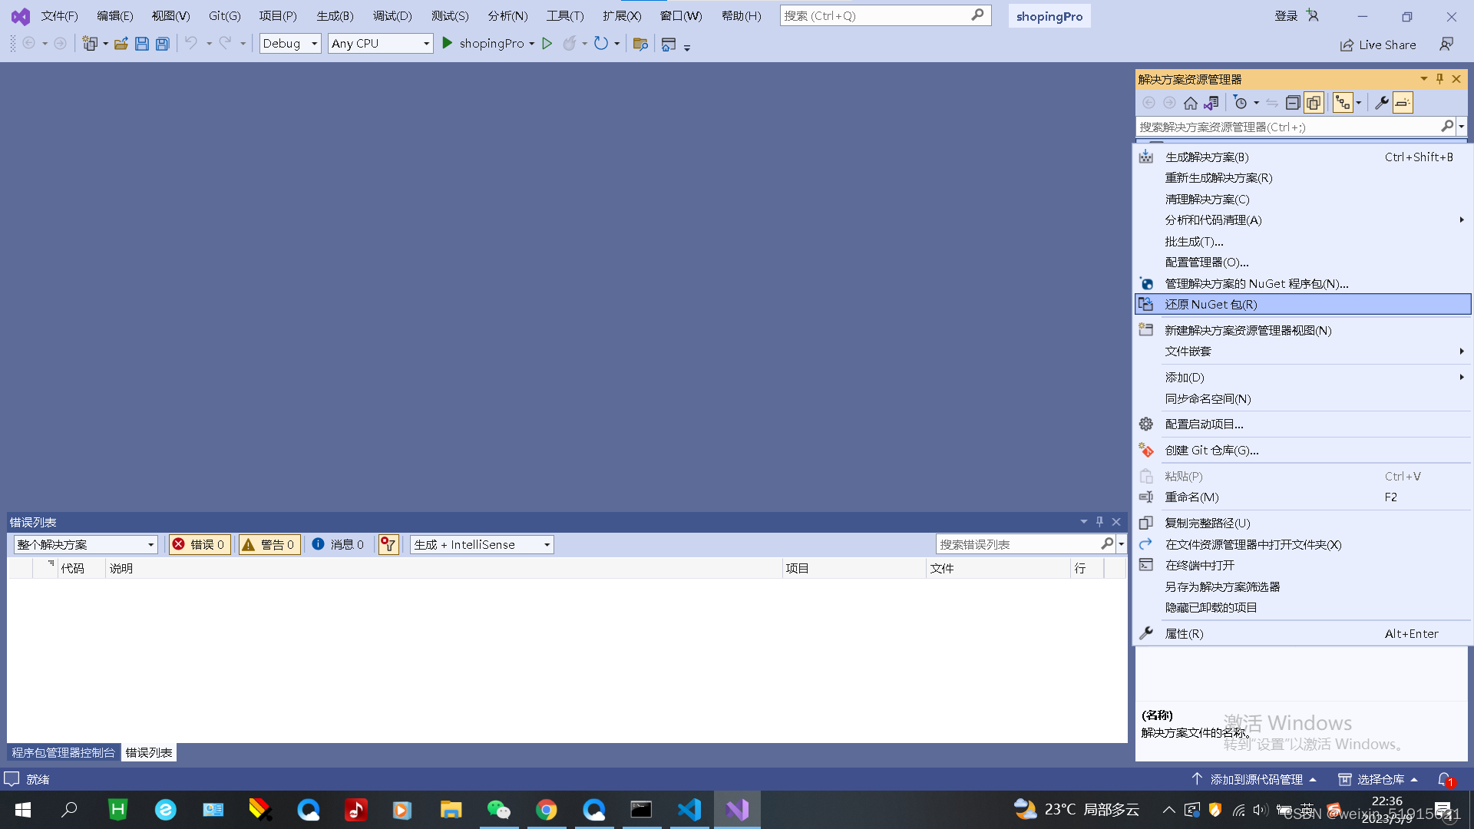This screenshot has height=829, width=1474.
Task: Toggle the Warnings 0 filter
Action: pos(269,544)
